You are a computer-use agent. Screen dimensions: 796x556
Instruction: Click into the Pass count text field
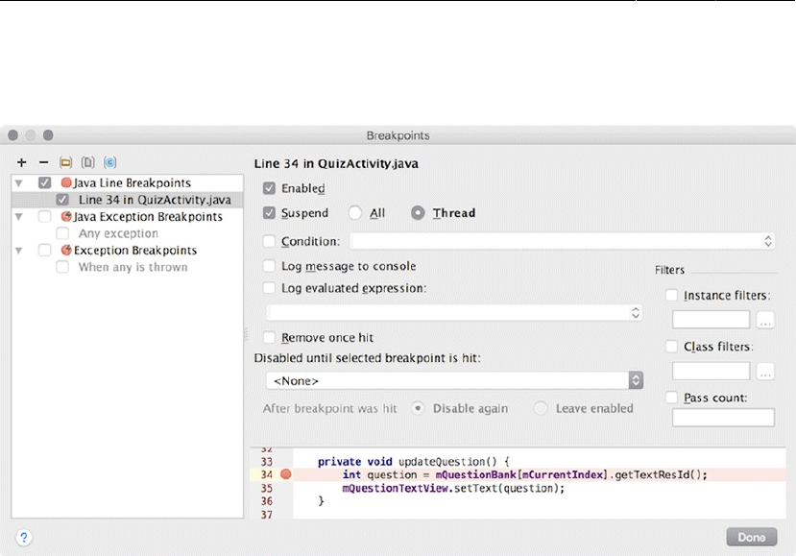coord(723,418)
